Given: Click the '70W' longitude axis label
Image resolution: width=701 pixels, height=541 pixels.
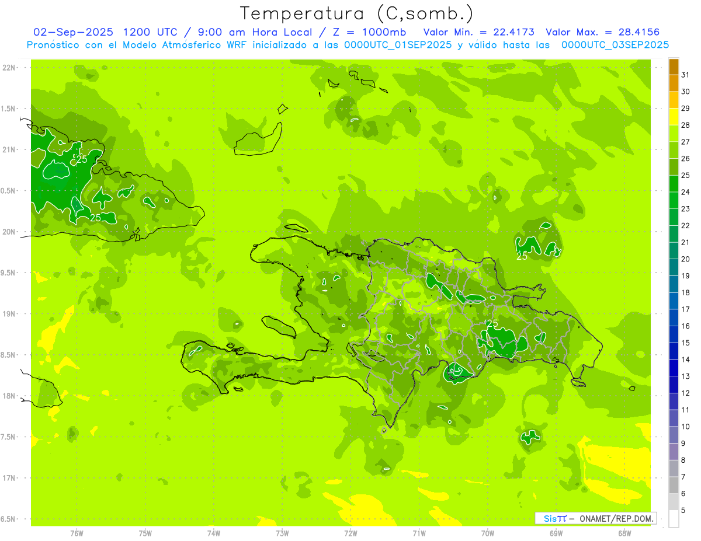Looking at the screenshot, I should pos(488,533).
